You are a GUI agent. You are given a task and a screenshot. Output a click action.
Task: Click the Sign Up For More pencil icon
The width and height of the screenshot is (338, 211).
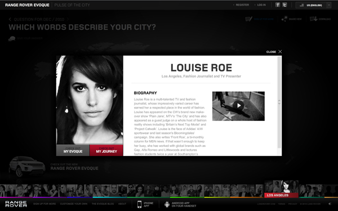click(x=249, y=19)
